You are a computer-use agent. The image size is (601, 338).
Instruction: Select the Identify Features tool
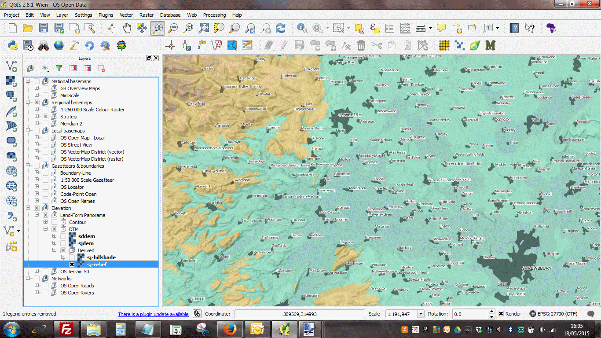click(302, 28)
